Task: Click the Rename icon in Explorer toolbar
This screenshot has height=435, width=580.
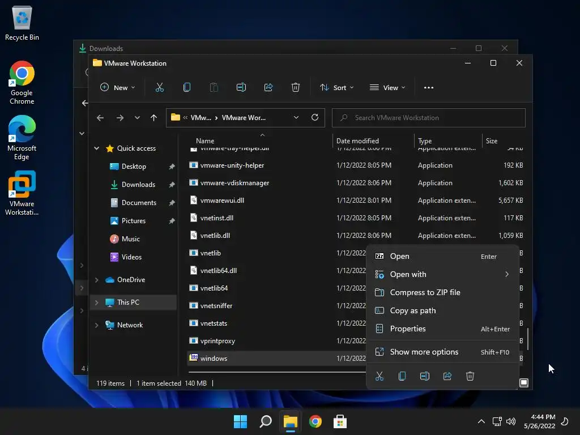Action: coord(241,87)
